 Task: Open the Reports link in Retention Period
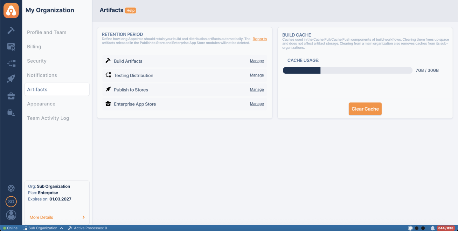pos(260,39)
